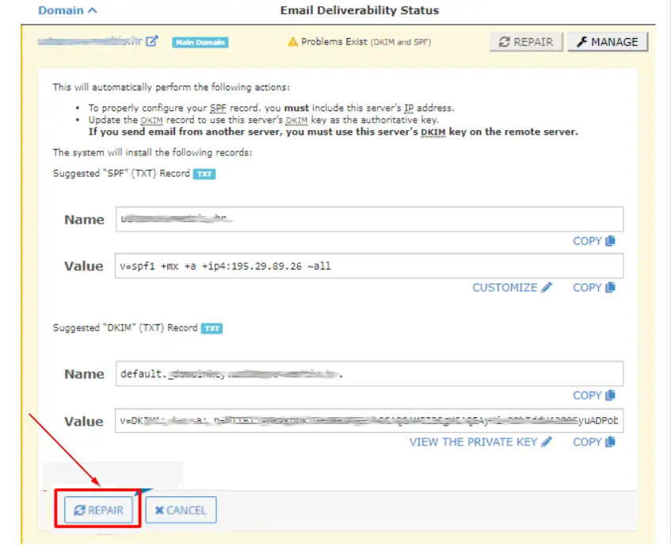The width and height of the screenshot is (671, 547).
Task: Copy the DKIM record name
Action: [x=594, y=396]
